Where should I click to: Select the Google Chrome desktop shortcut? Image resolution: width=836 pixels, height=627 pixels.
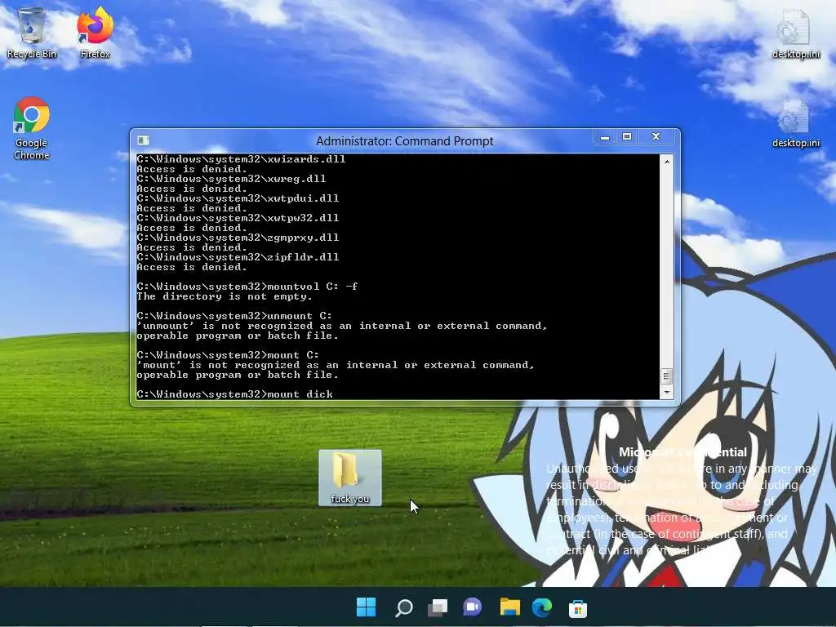(x=32, y=128)
